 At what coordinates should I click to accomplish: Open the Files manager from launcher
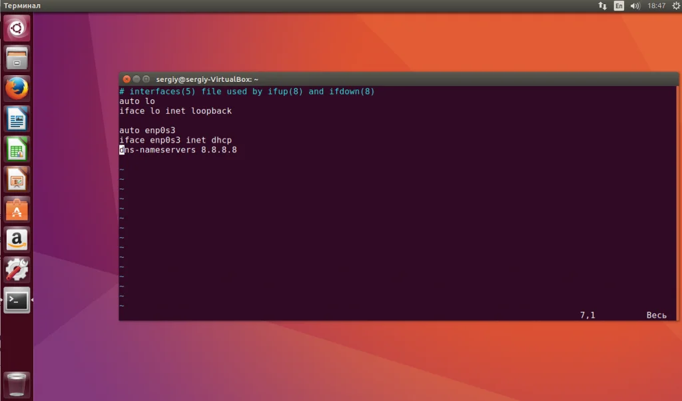(x=17, y=58)
